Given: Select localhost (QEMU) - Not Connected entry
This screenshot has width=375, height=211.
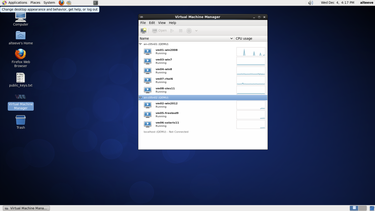Looking at the screenshot, I should click(x=166, y=132).
